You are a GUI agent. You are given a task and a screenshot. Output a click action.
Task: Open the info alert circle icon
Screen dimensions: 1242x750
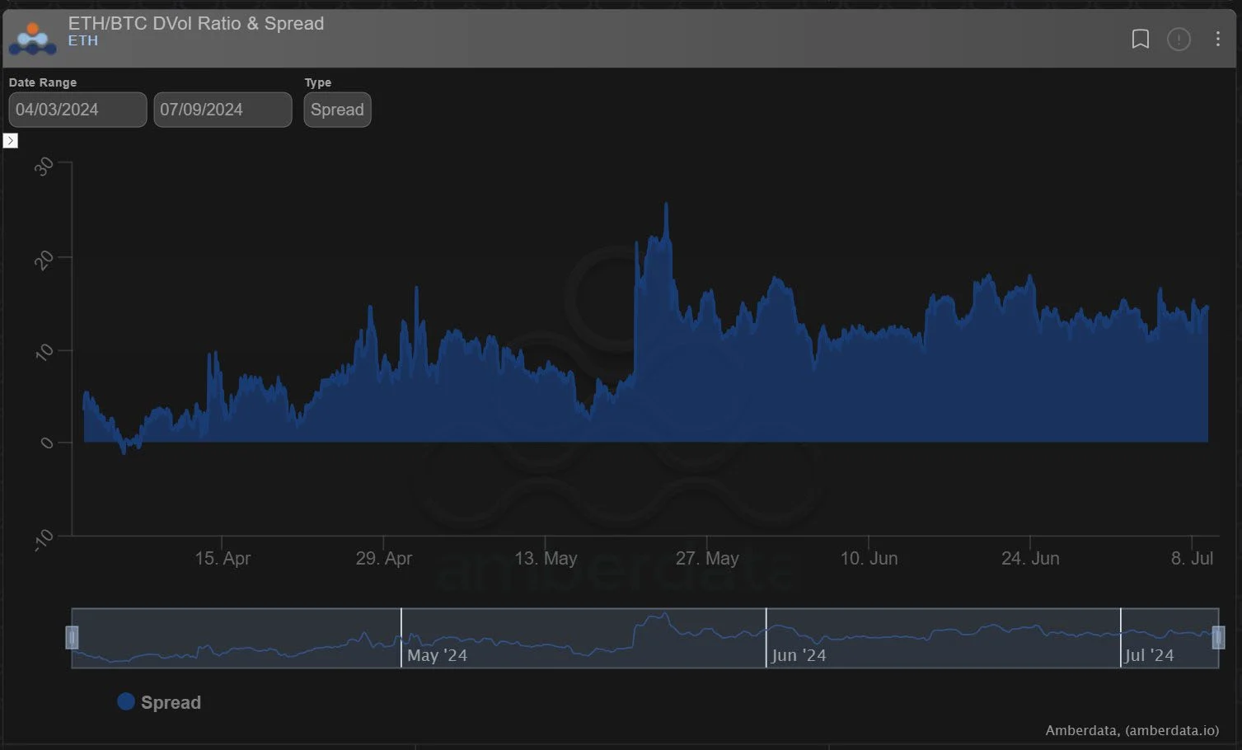click(1179, 39)
